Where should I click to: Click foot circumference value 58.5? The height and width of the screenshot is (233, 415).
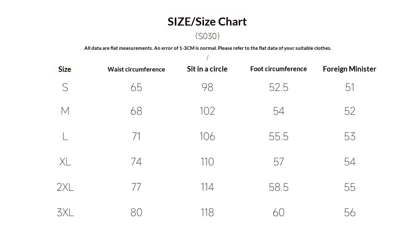pos(279,187)
